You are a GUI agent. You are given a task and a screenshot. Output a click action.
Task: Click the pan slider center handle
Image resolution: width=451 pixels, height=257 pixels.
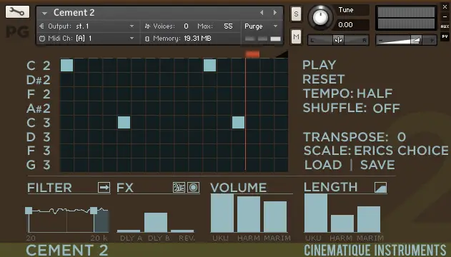[x=338, y=40]
